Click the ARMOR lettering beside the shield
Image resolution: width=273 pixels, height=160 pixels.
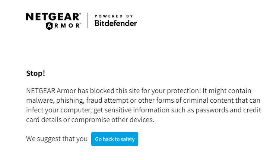coord(67,26)
